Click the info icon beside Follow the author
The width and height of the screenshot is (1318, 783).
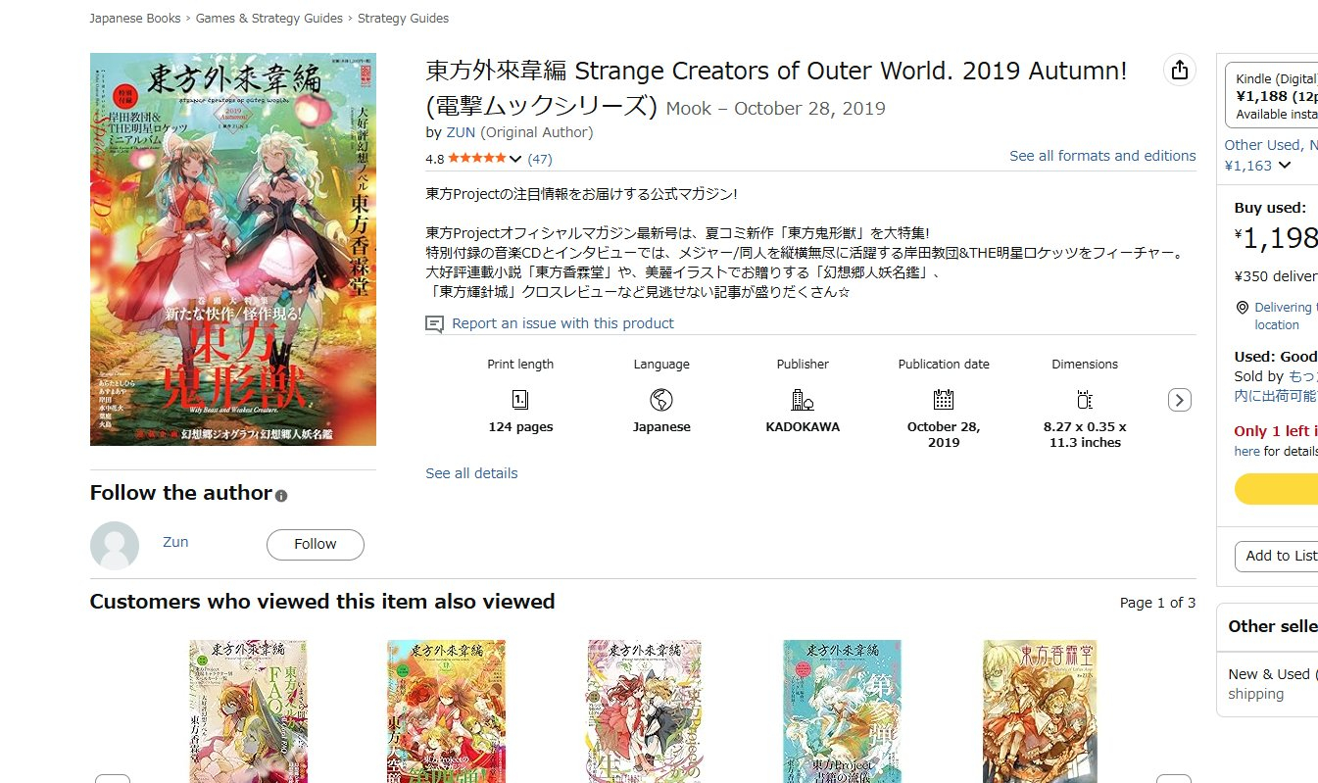pyautogui.click(x=281, y=496)
